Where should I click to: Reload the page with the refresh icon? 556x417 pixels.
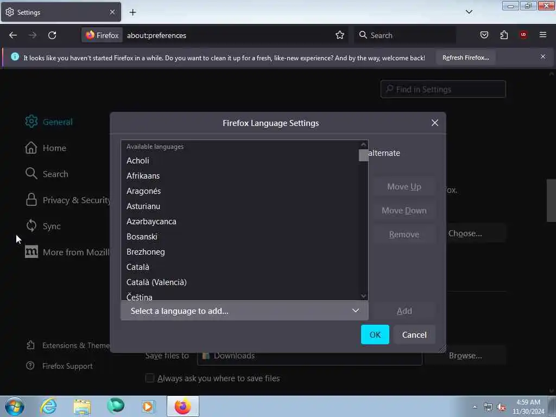(52, 35)
